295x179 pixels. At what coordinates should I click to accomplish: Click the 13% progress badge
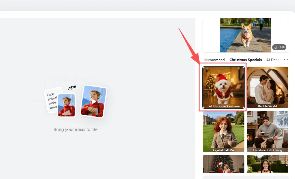pos(279,47)
